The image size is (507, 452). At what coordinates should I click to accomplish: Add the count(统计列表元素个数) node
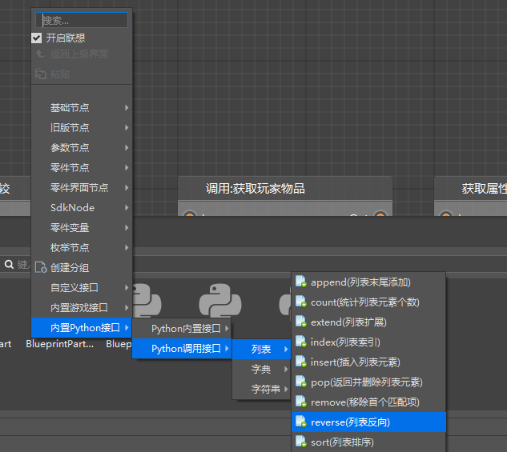click(368, 302)
